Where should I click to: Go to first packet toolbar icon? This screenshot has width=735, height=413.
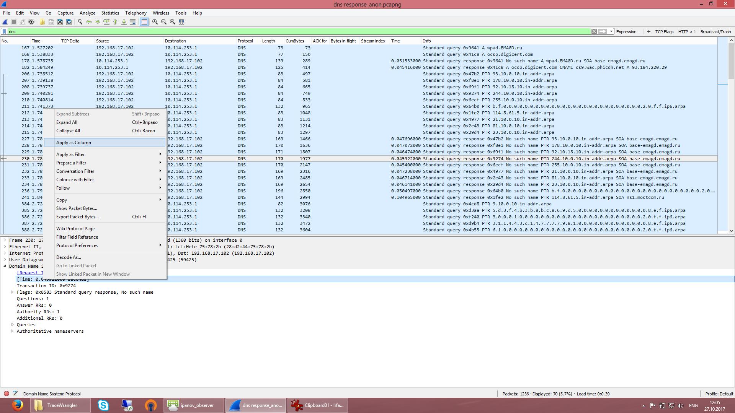(115, 22)
